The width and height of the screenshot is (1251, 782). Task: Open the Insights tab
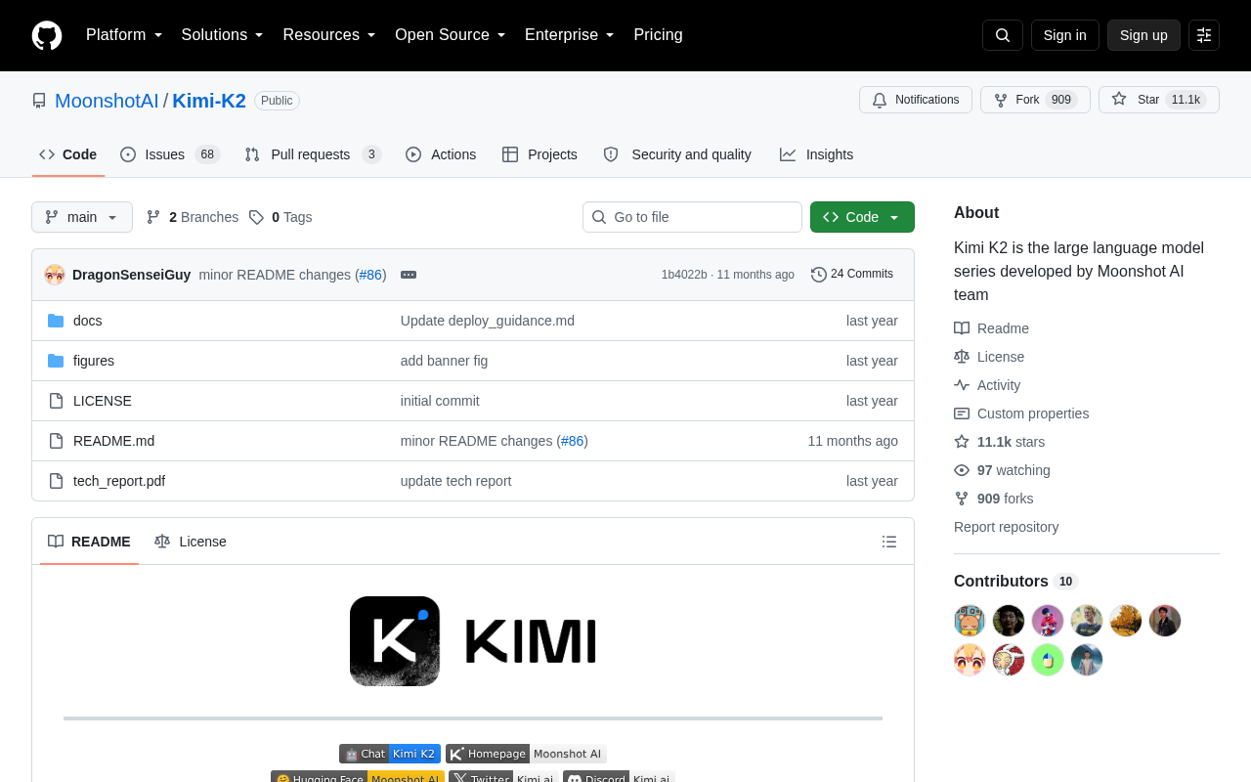click(x=816, y=154)
